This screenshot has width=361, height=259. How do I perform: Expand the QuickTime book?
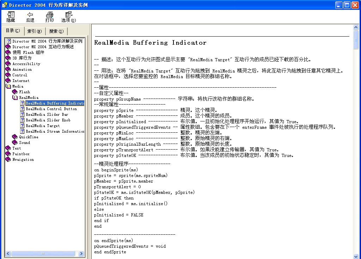[29, 137]
